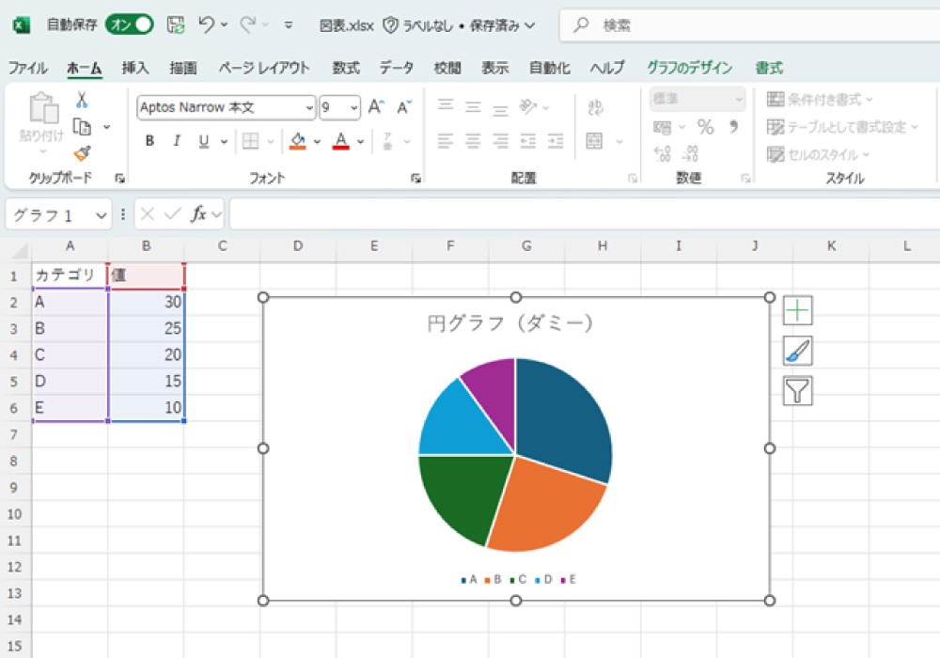Viewport: 940px width, 658px height.
Task: Increase indent
Action: pos(556,141)
